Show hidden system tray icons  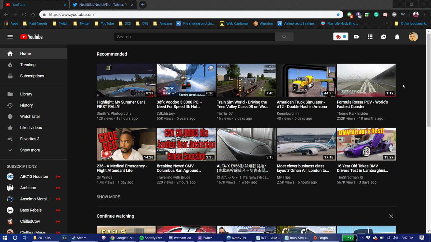tap(361, 238)
